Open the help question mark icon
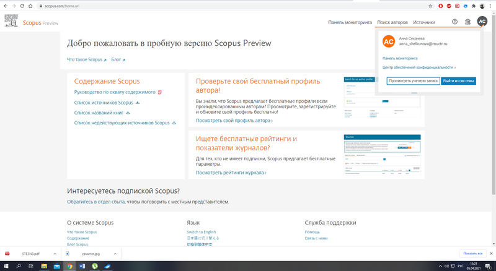496x271 pixels. pos(454,22)
